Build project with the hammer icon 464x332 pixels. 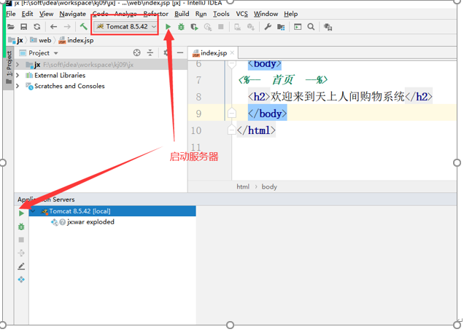pyautogui.click(x=83, y=27)
